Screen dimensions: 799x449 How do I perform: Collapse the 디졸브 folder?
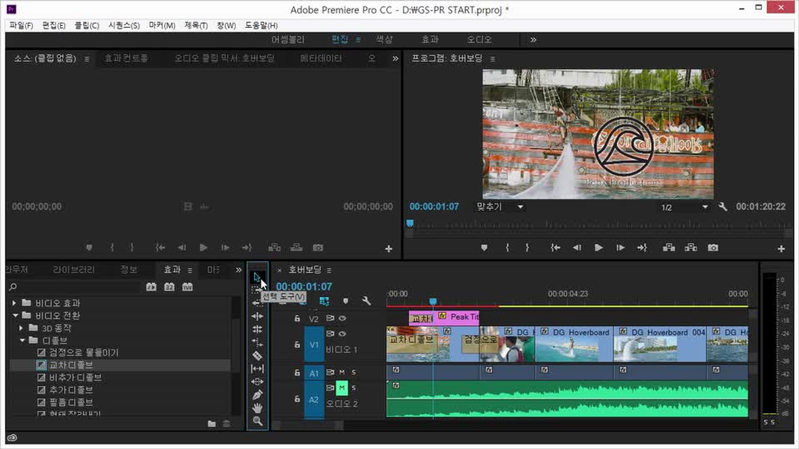click(x=22, y=340)
